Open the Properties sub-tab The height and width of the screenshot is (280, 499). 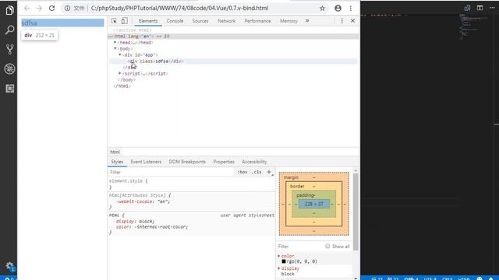point(224,162)
